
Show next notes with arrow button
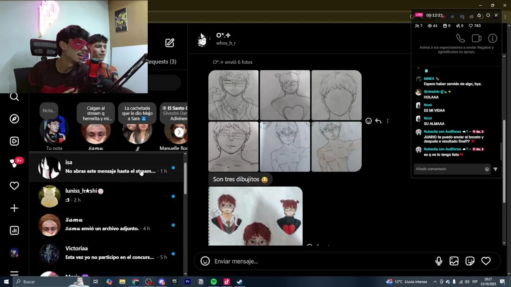[x=179, y=132]
